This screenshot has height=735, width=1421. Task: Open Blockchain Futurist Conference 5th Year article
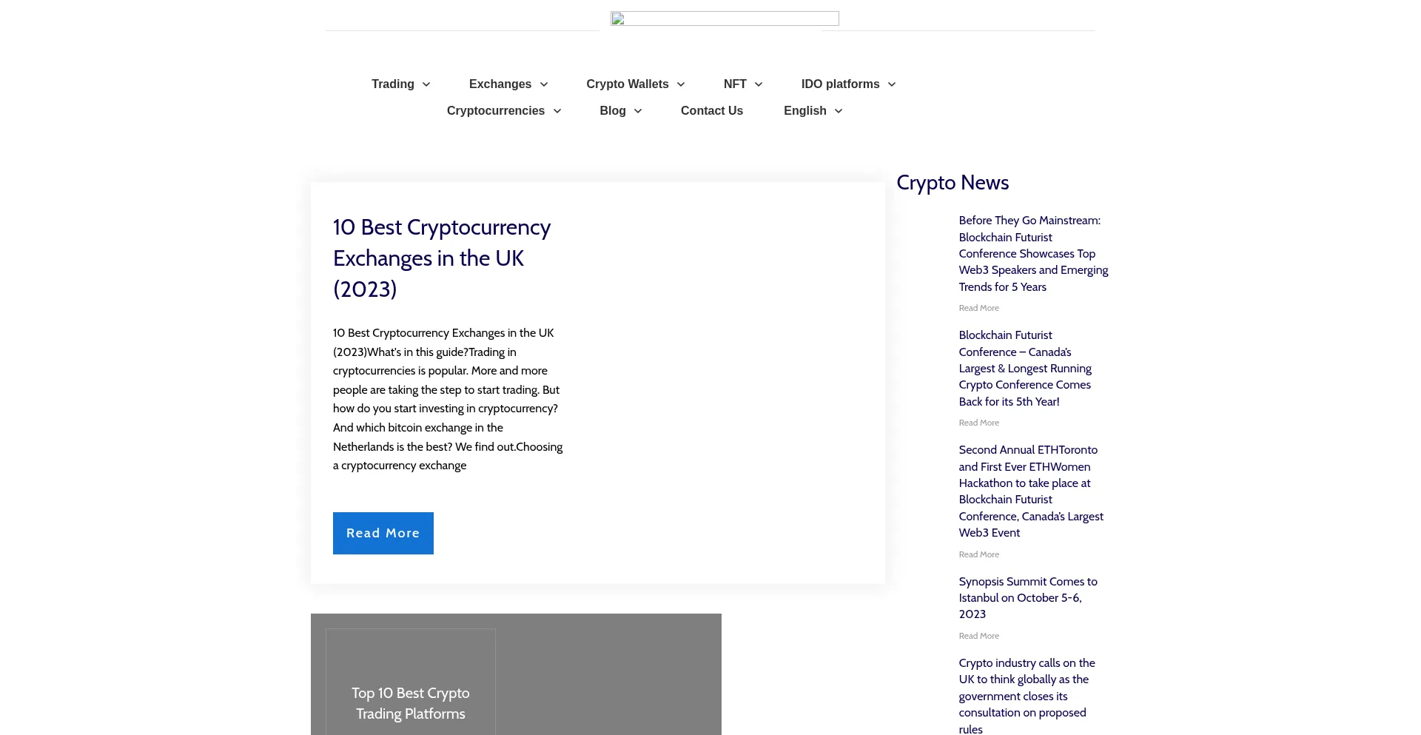click(x=1025, y=368)
